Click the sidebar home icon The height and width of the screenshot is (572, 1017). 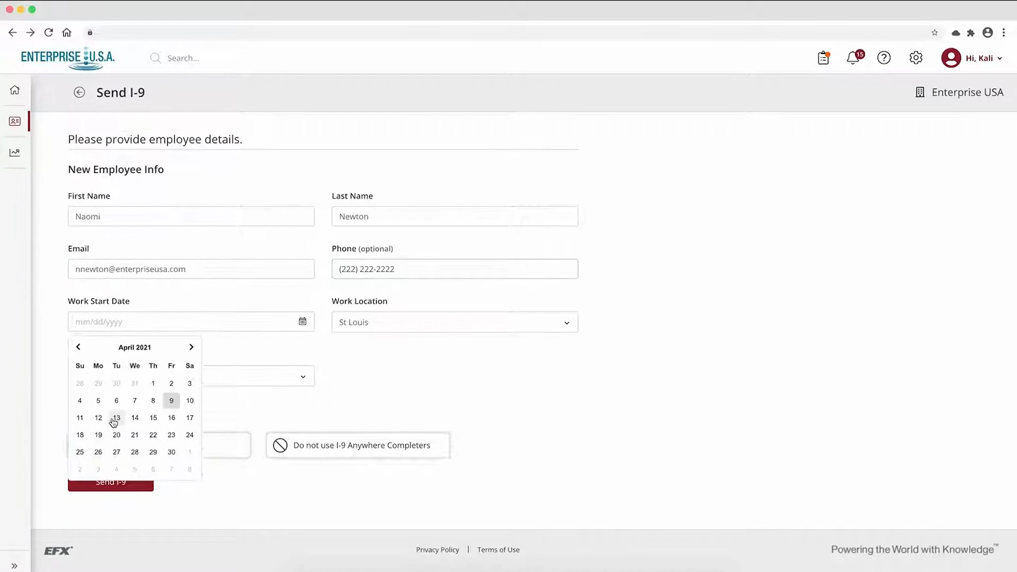(x=15, y=90)
